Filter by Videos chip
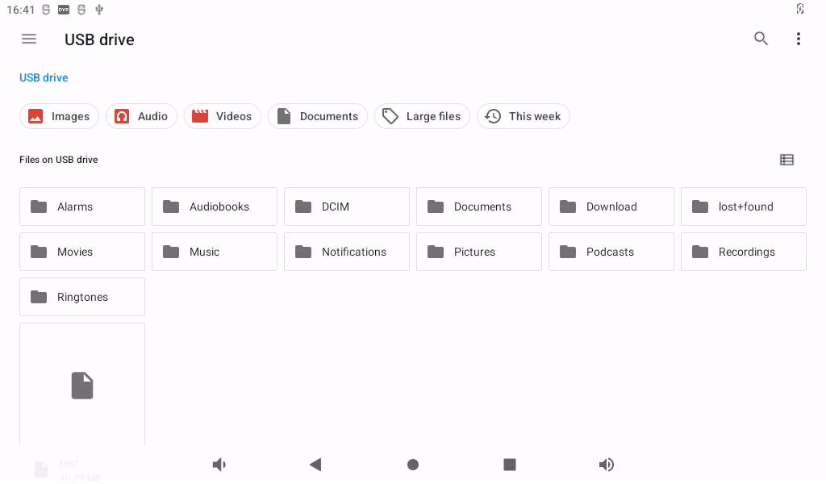Screen dimensions: 826x484 (223, 116)
